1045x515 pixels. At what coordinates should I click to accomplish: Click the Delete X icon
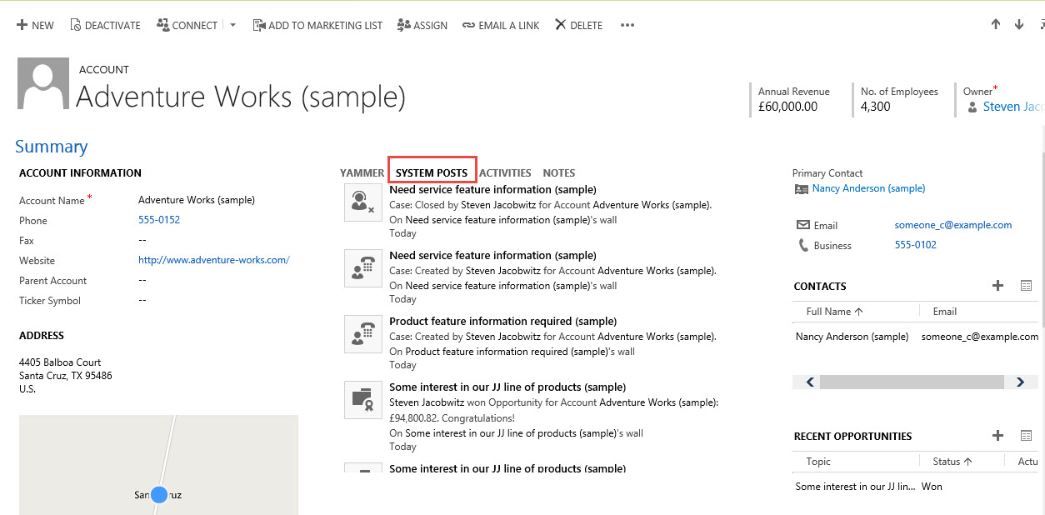[x=560, y=25]
